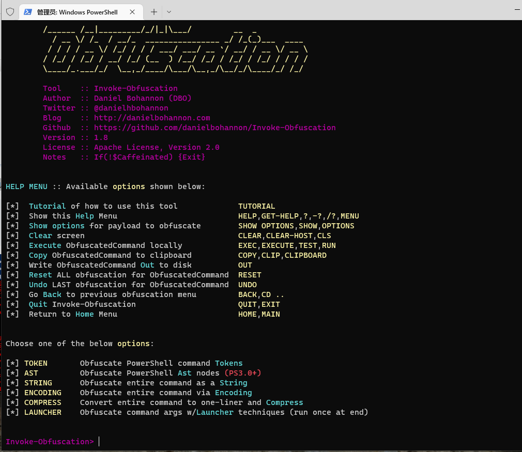Click the EXEC,EXECUTE,TEST,RUN command list
The height and width of the screenshot is (452, 522).
[x=287, y=245]
